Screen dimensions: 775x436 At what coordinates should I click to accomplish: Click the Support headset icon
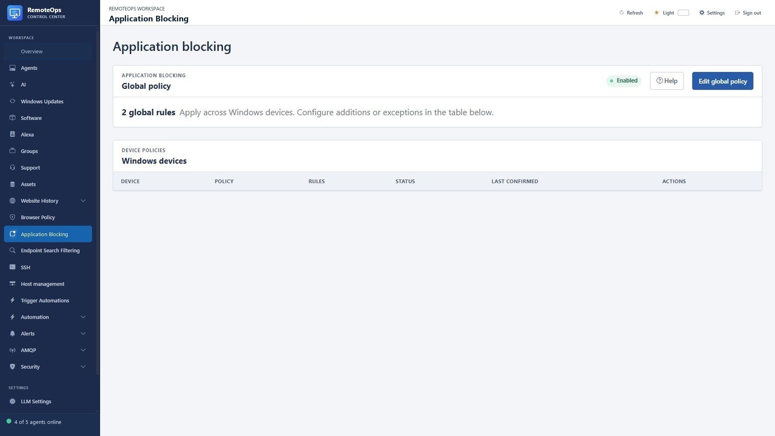(13, 168)
